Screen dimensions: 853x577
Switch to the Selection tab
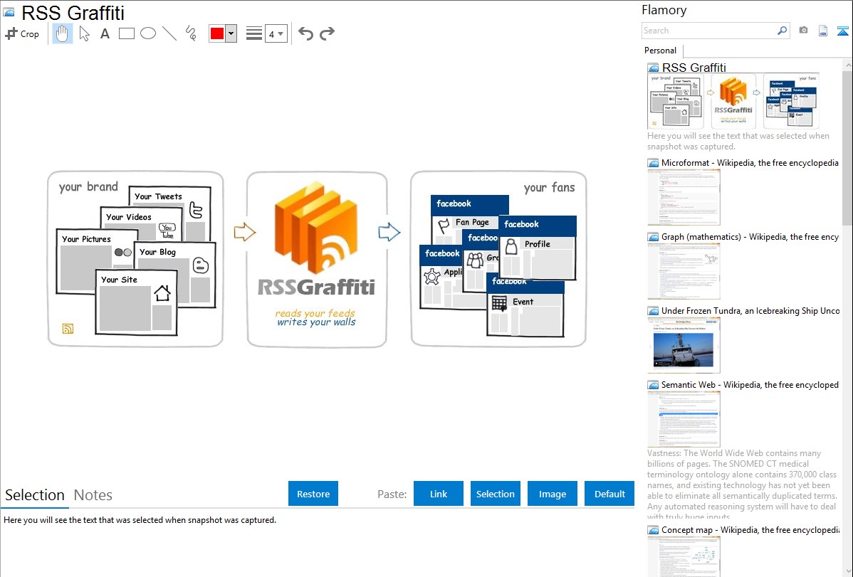pos(35,495)
